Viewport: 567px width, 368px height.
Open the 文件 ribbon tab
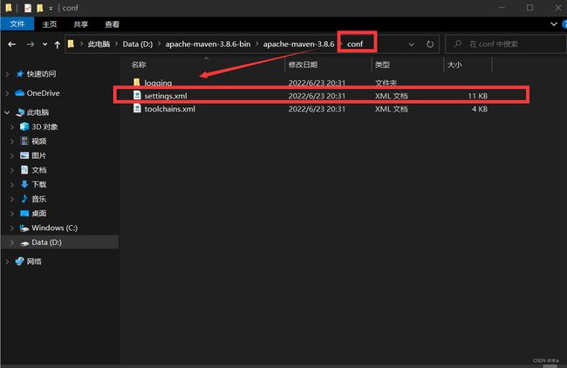pos(17,24)
